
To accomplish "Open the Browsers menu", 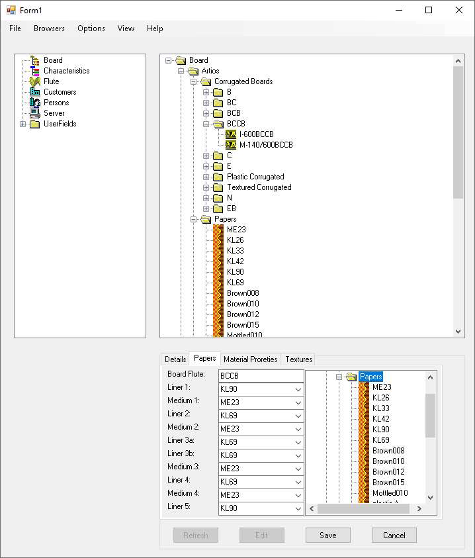I will tap(49, 28).
